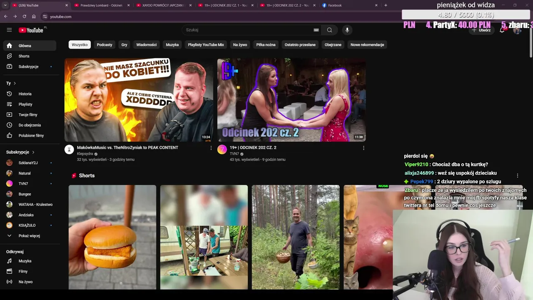
Task: Open chat options three-dot menu
Action: pos(518,176)
